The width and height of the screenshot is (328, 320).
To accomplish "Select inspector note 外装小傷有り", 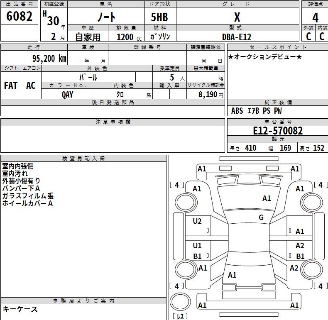I will [21, 181].
